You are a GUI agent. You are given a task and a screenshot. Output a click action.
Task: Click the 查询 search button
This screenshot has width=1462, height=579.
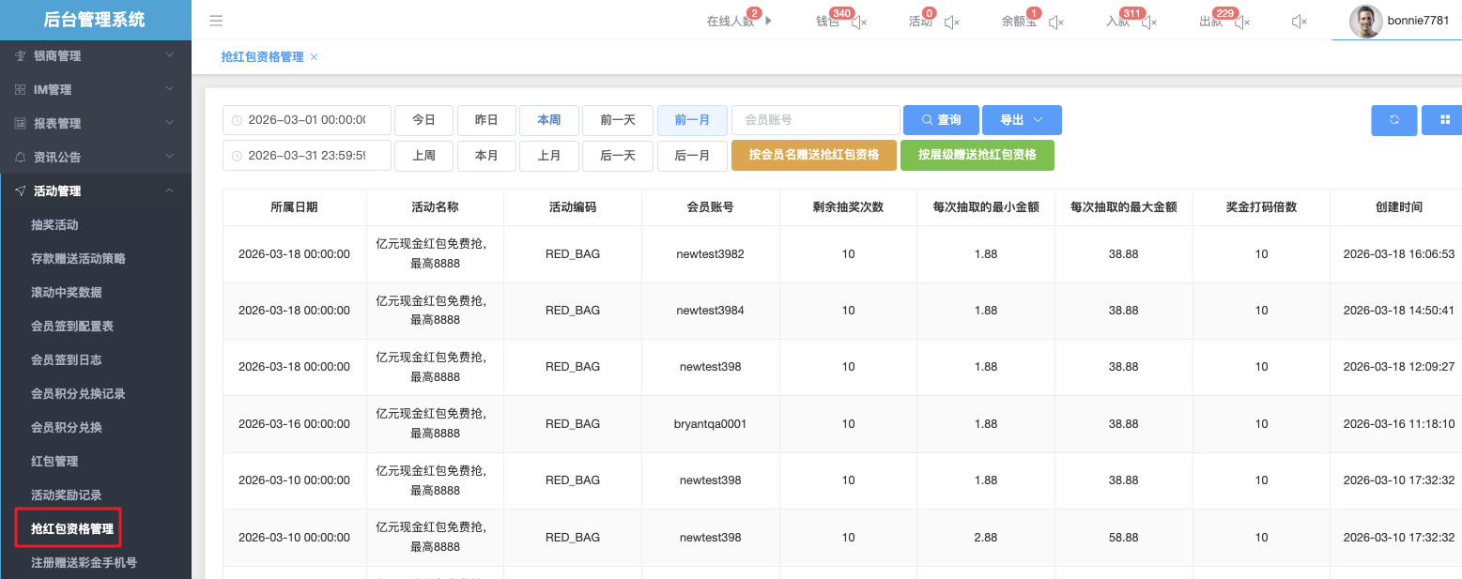(941, 120)
